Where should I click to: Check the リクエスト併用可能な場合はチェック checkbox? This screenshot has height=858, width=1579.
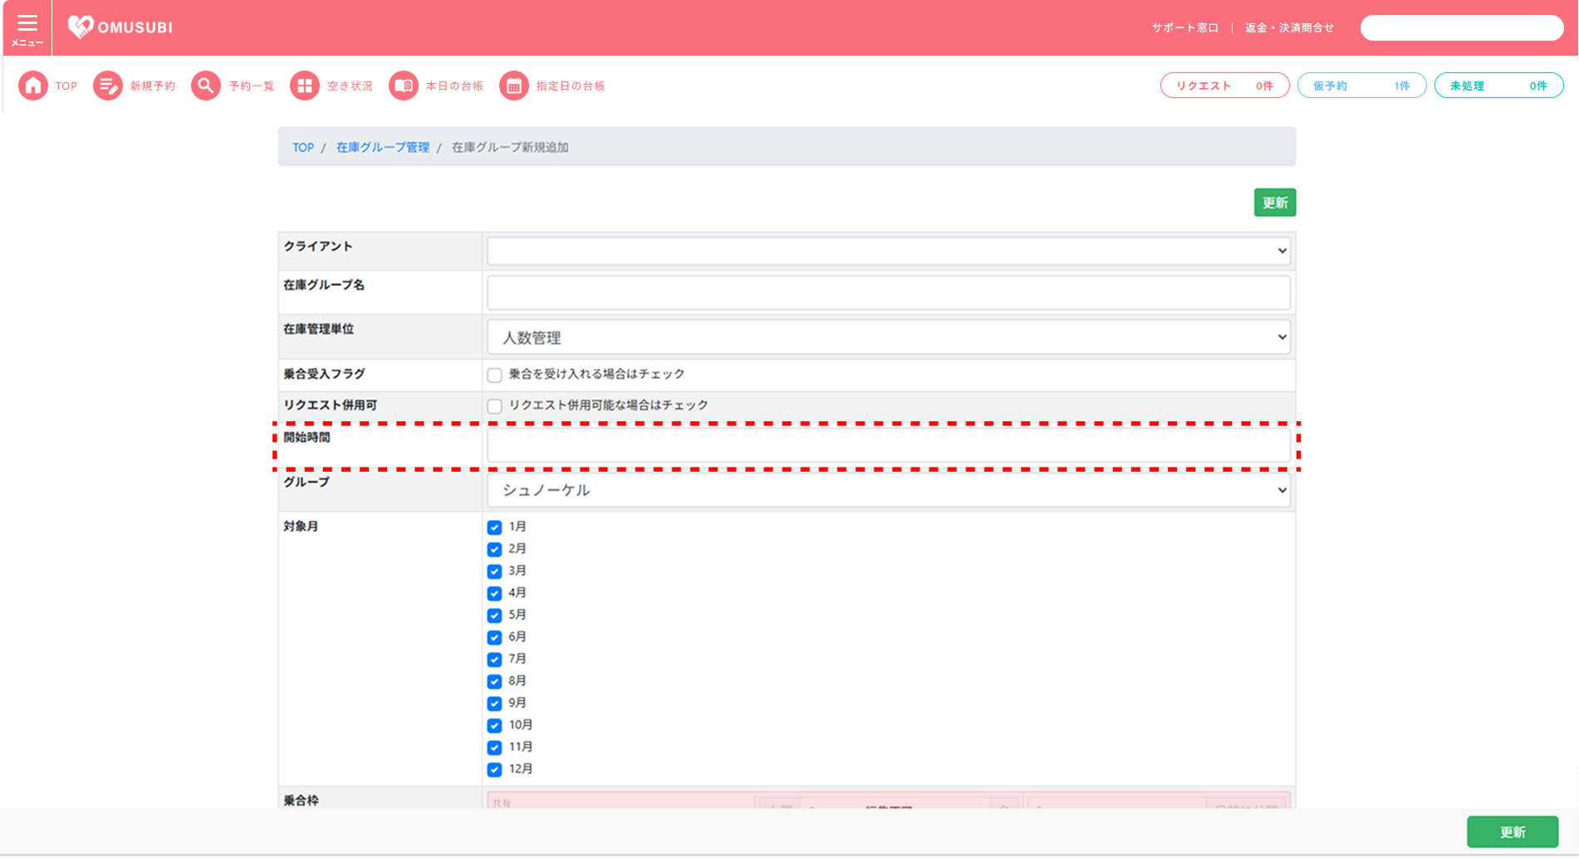(x=495, y=406)
